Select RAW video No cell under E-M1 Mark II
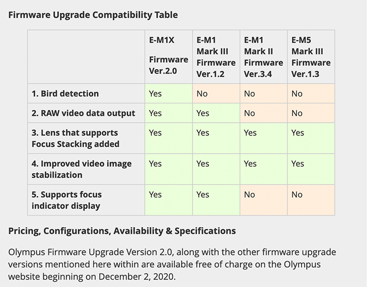The width and height of the screenshot is (368, 287). tap(250, 113)
